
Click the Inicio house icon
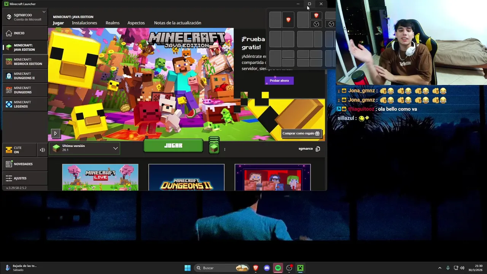pos(9,33)
